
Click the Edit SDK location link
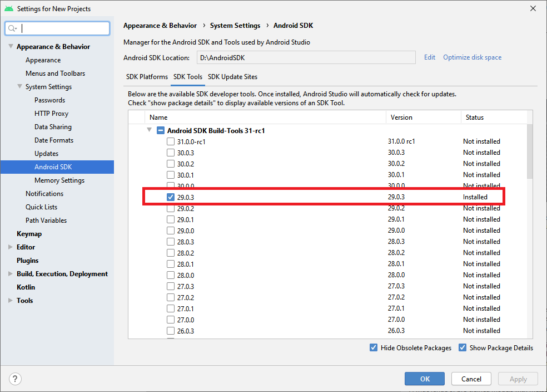tap(430, 57)
